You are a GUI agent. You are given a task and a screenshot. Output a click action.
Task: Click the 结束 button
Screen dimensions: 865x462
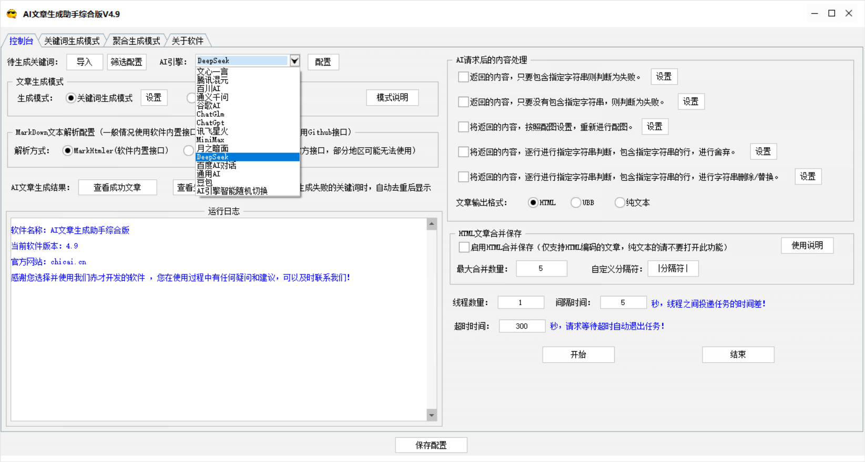[738, 355]
